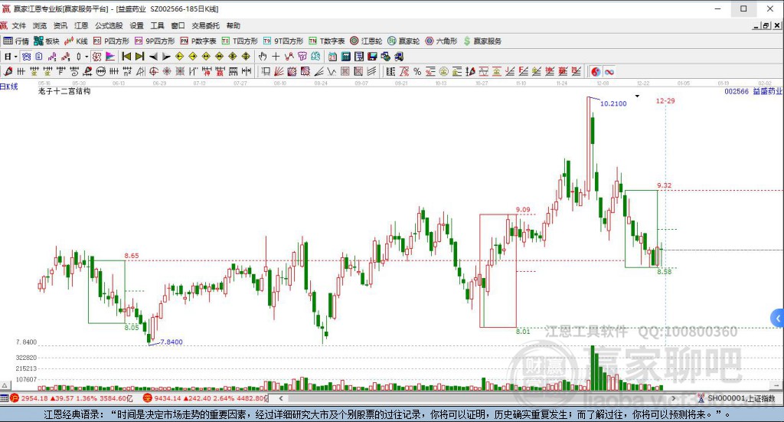Image resolution: width=784 pixels, height=422 pixels.
Task: Jump to last bar icon
Action: click(140, 57)
